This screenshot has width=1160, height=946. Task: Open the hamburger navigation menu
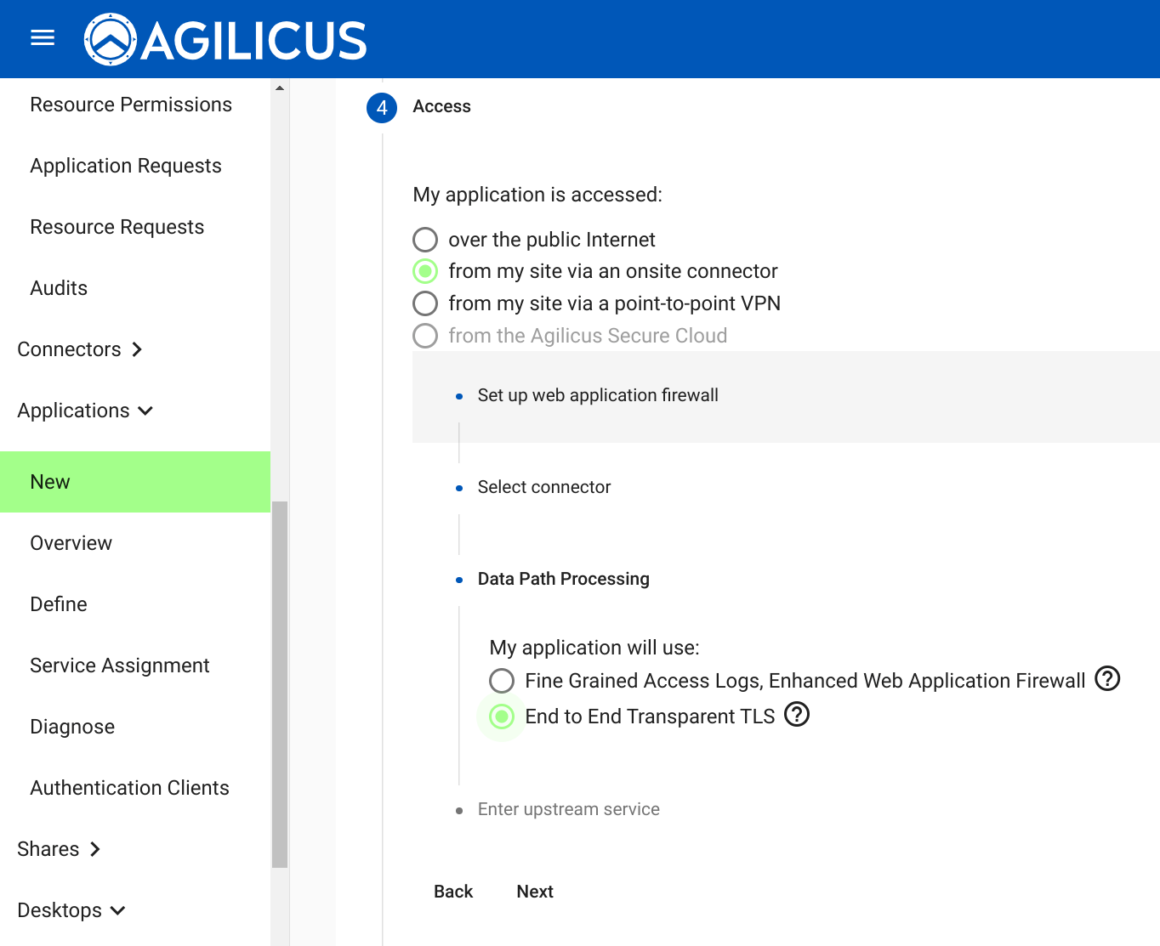tap(43, 38)
